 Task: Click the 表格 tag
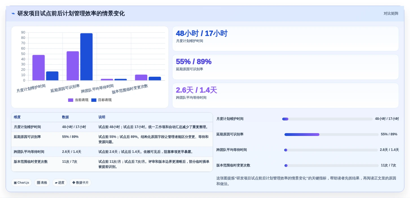42,183
